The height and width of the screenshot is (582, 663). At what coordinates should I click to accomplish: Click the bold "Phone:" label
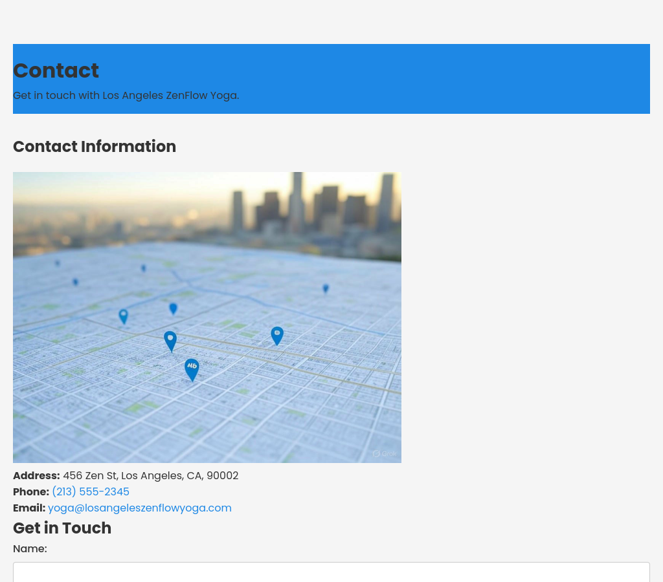coord(31,491)
